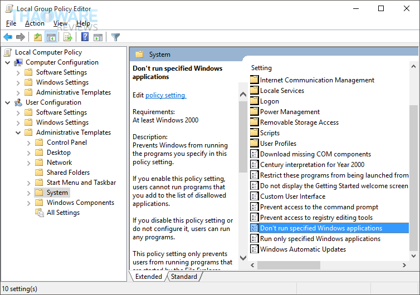Expand the Control Panel tree node

29,143
